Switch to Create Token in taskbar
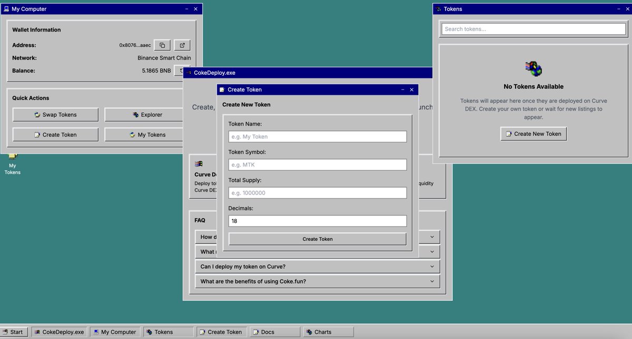 (x=222, y=332)
